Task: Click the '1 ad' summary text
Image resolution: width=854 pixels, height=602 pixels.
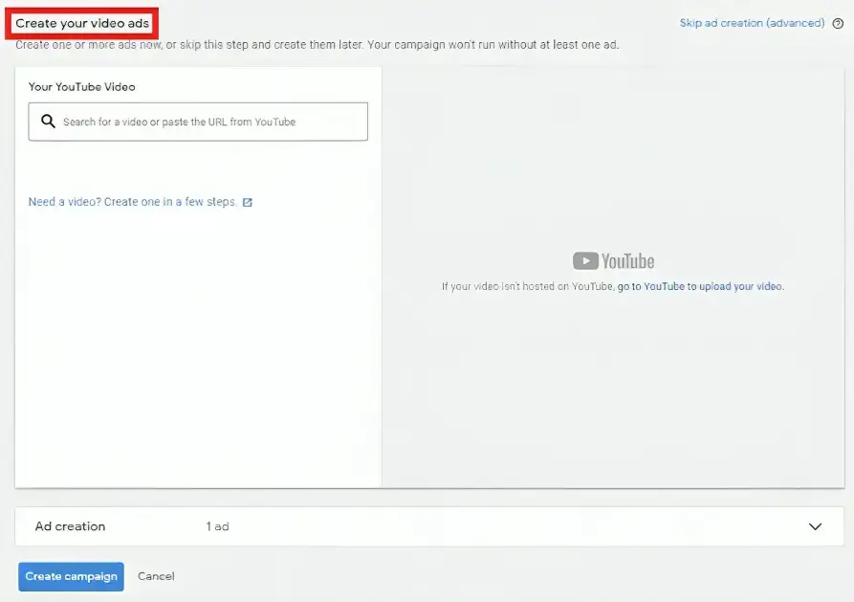Action: tap(217, 526)
